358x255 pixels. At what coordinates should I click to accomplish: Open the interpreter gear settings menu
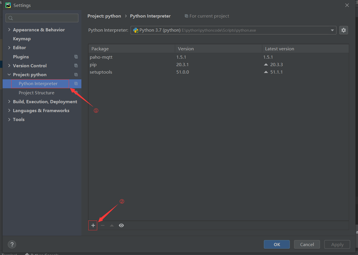pos(344,30)
